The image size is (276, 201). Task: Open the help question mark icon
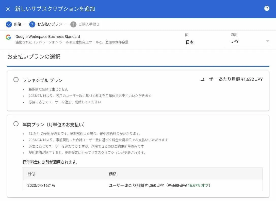pos(267,8)
